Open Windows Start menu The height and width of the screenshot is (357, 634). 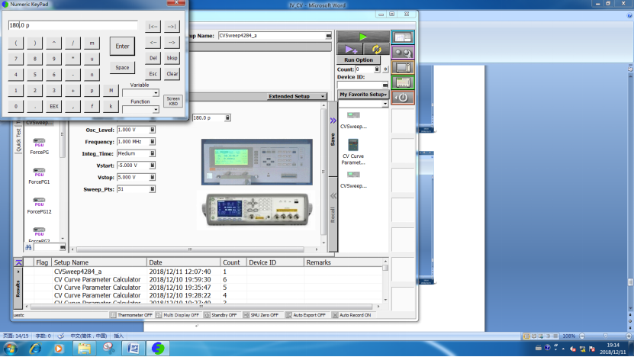(x=10, y=348)
